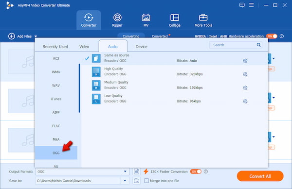Click the third audio file thumbnail

21,140
